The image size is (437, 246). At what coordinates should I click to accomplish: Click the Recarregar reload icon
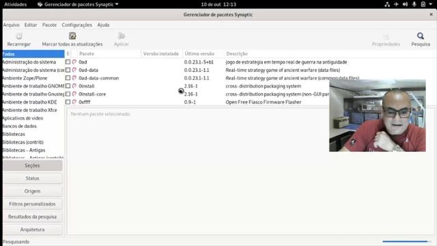(18, 36)
